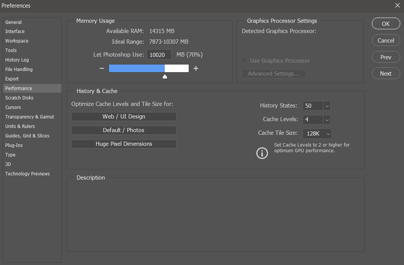Open the History States dropdown

(327, 106)
